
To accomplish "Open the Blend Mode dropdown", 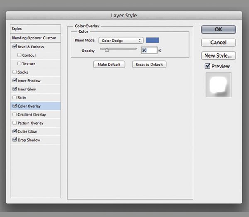I will (121, 41).
